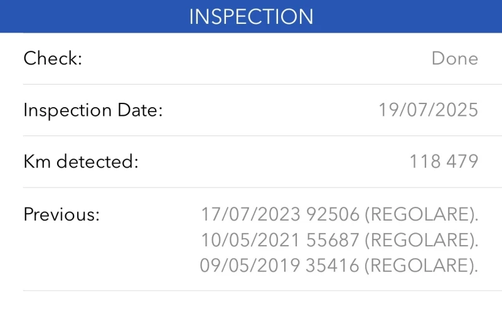Select the 118 479 km value
The height and width of the screenshot is (314, 502).
[x=444, y=162]
